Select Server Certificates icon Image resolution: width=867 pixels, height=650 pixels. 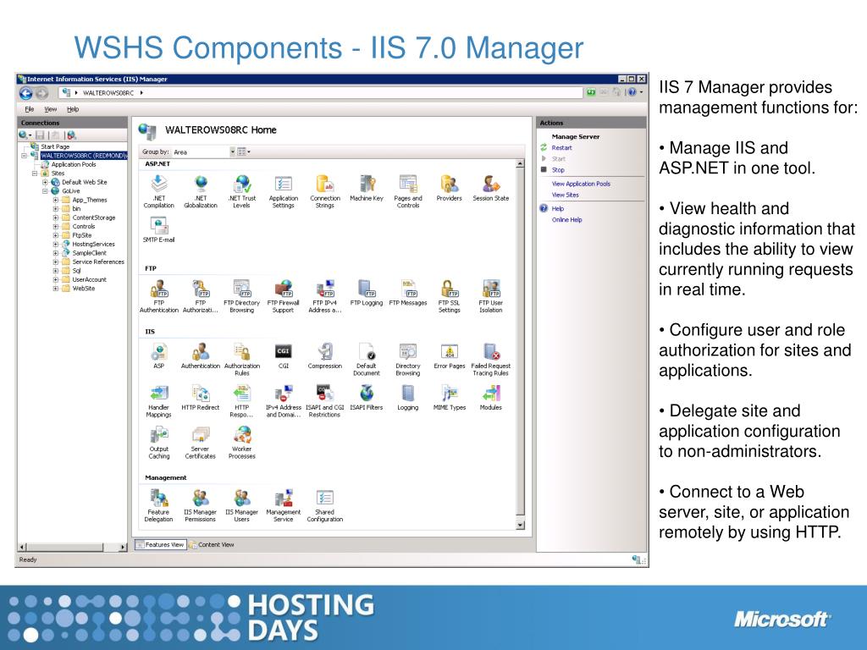click(200, 442)
